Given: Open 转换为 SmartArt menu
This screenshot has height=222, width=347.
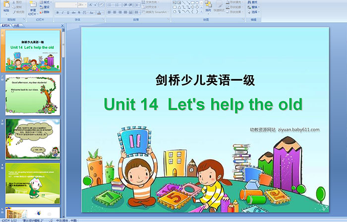Looking at the screenshot, I should point(155,12).
